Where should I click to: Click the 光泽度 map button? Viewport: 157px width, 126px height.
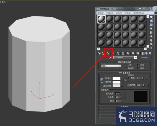point(125,97)
